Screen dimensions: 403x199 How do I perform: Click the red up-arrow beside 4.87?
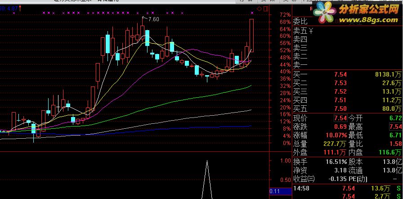tap(20, 8)
